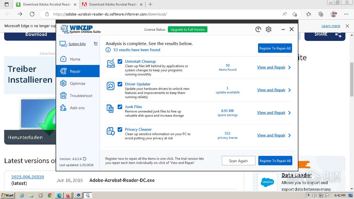Open WinZip settings gear icon

coord(269,29)
